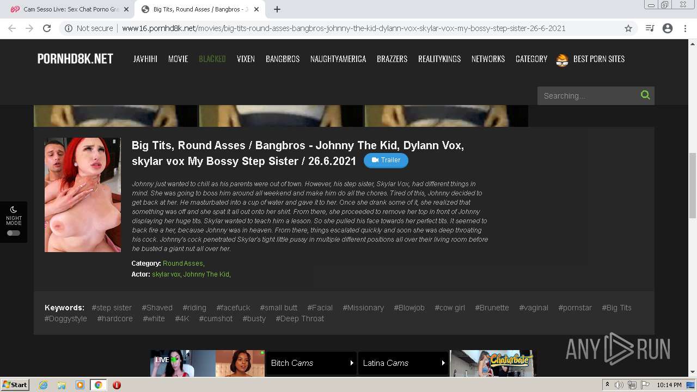This screenshot has height=392, width=697.
Task: Open the media player taskbar icon
Action: coord(80,385)
